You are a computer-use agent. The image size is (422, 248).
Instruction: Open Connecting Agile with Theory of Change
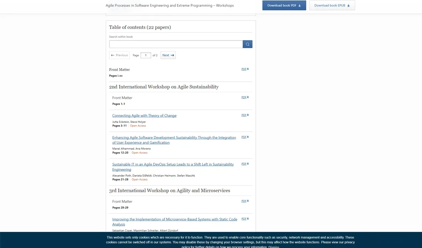pos(144,115)
